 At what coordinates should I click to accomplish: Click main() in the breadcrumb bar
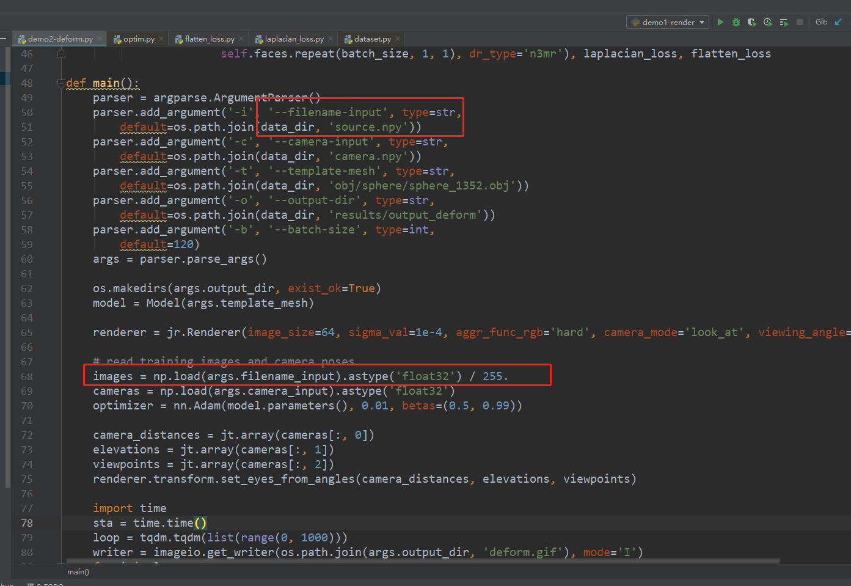tap(78, 572)
